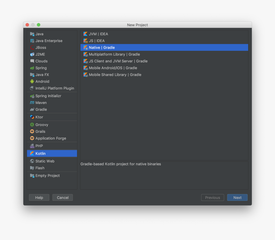Select Java FX in sidebar
The image size is (275, 240).
point(52,75)
